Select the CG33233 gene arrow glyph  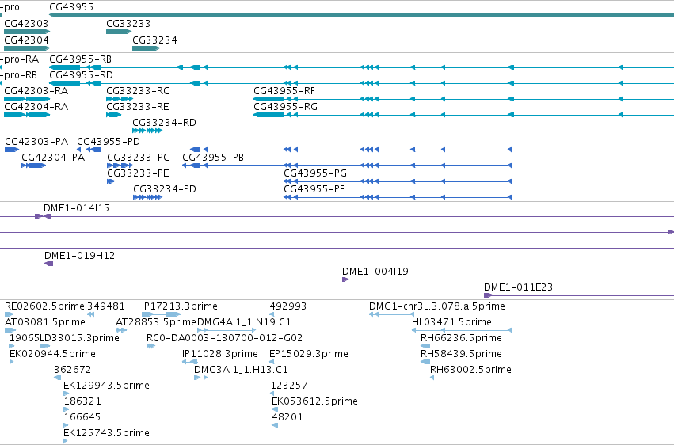tap(119, 32)
